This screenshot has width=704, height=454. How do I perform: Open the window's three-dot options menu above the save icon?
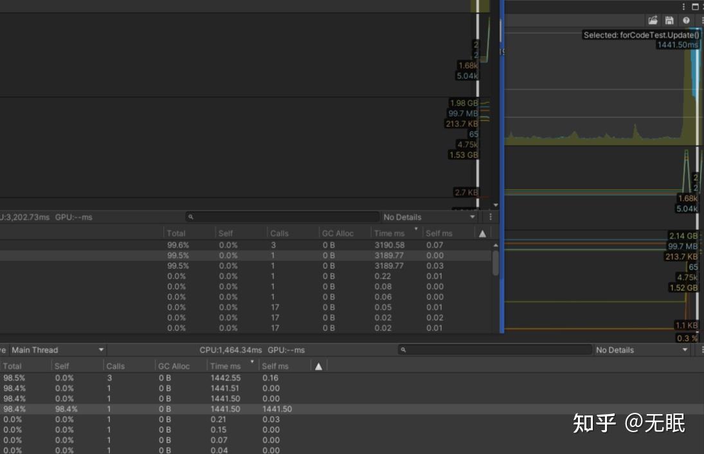pyautogui.click(x=684, y=6)
